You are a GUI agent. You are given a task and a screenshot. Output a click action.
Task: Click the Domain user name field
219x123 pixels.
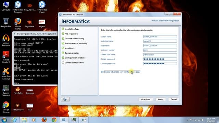(160, 55)
